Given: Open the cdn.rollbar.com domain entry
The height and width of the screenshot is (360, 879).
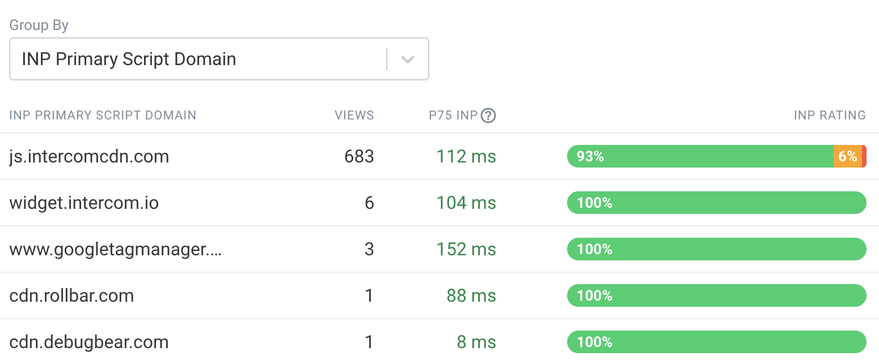Looking at the screenshot, I should click(71, 295).
